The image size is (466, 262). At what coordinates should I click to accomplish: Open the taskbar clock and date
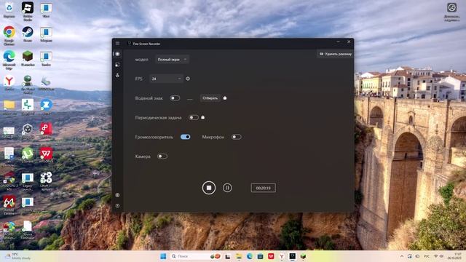(x=454, y=256)
